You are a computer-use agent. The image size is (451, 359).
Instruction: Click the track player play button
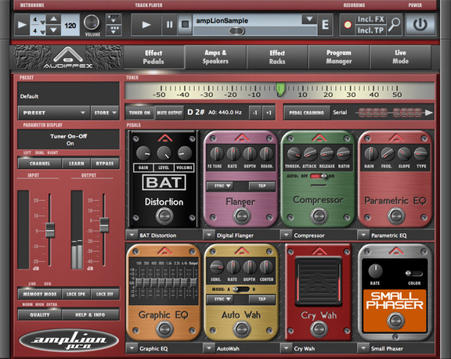[x=146, y=25]
